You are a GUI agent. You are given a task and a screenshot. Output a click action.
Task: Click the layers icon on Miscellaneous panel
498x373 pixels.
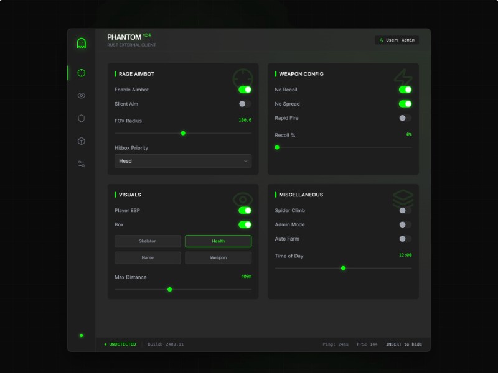(403, 198)
